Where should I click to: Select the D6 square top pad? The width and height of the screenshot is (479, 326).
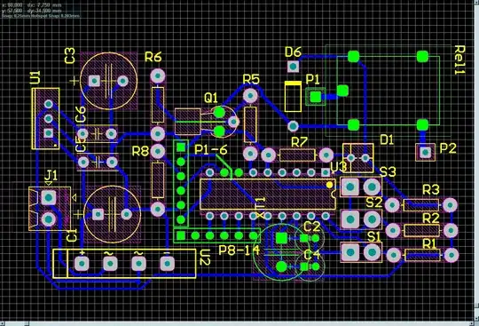point(294,66)
